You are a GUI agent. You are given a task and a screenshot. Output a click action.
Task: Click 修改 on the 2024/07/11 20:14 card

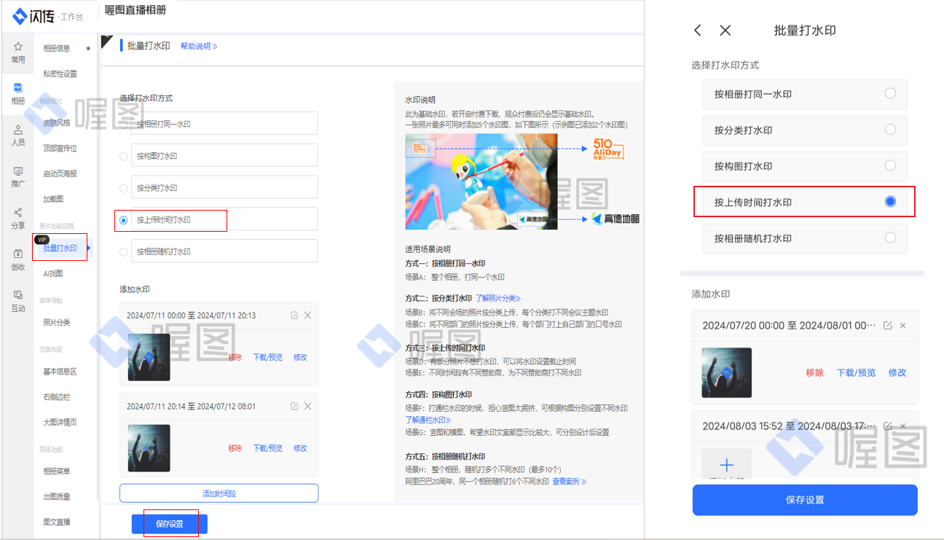(300, 448)
